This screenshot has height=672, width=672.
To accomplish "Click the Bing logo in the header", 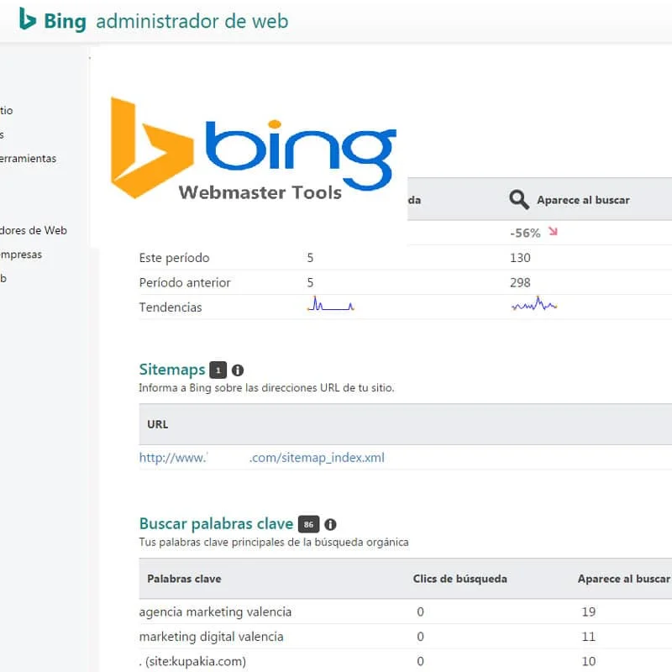I will point(52,20).
